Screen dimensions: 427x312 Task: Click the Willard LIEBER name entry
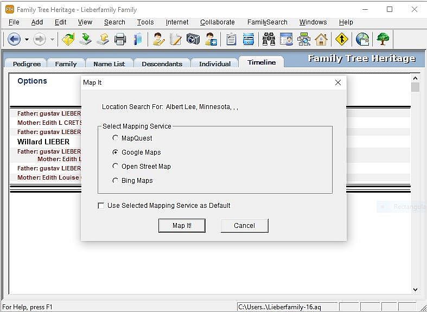point(43,142)
